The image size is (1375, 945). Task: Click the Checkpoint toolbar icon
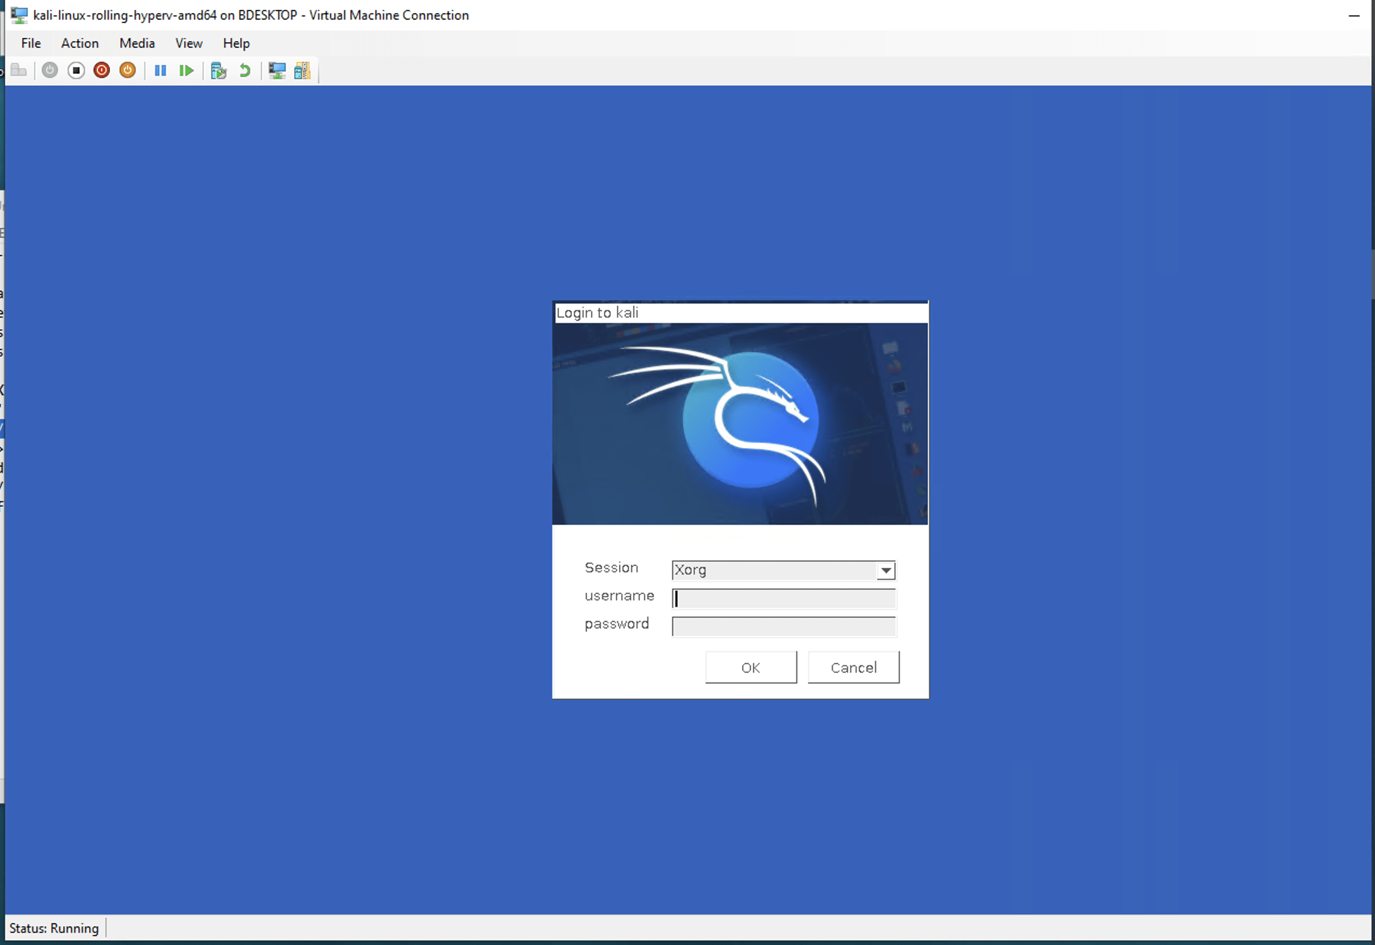[219, 70]
